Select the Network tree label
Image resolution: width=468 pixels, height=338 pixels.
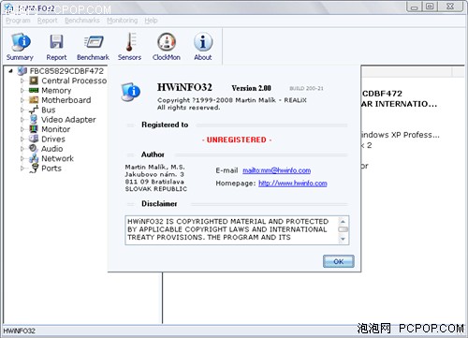(x=58, y=158)
